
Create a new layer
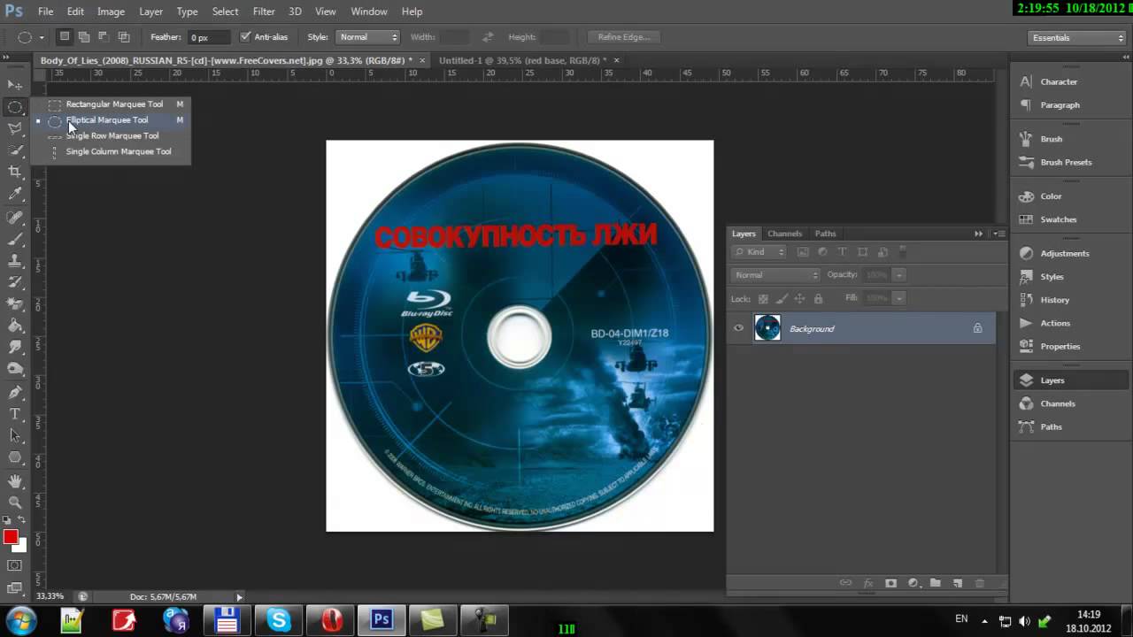[957, 583]
